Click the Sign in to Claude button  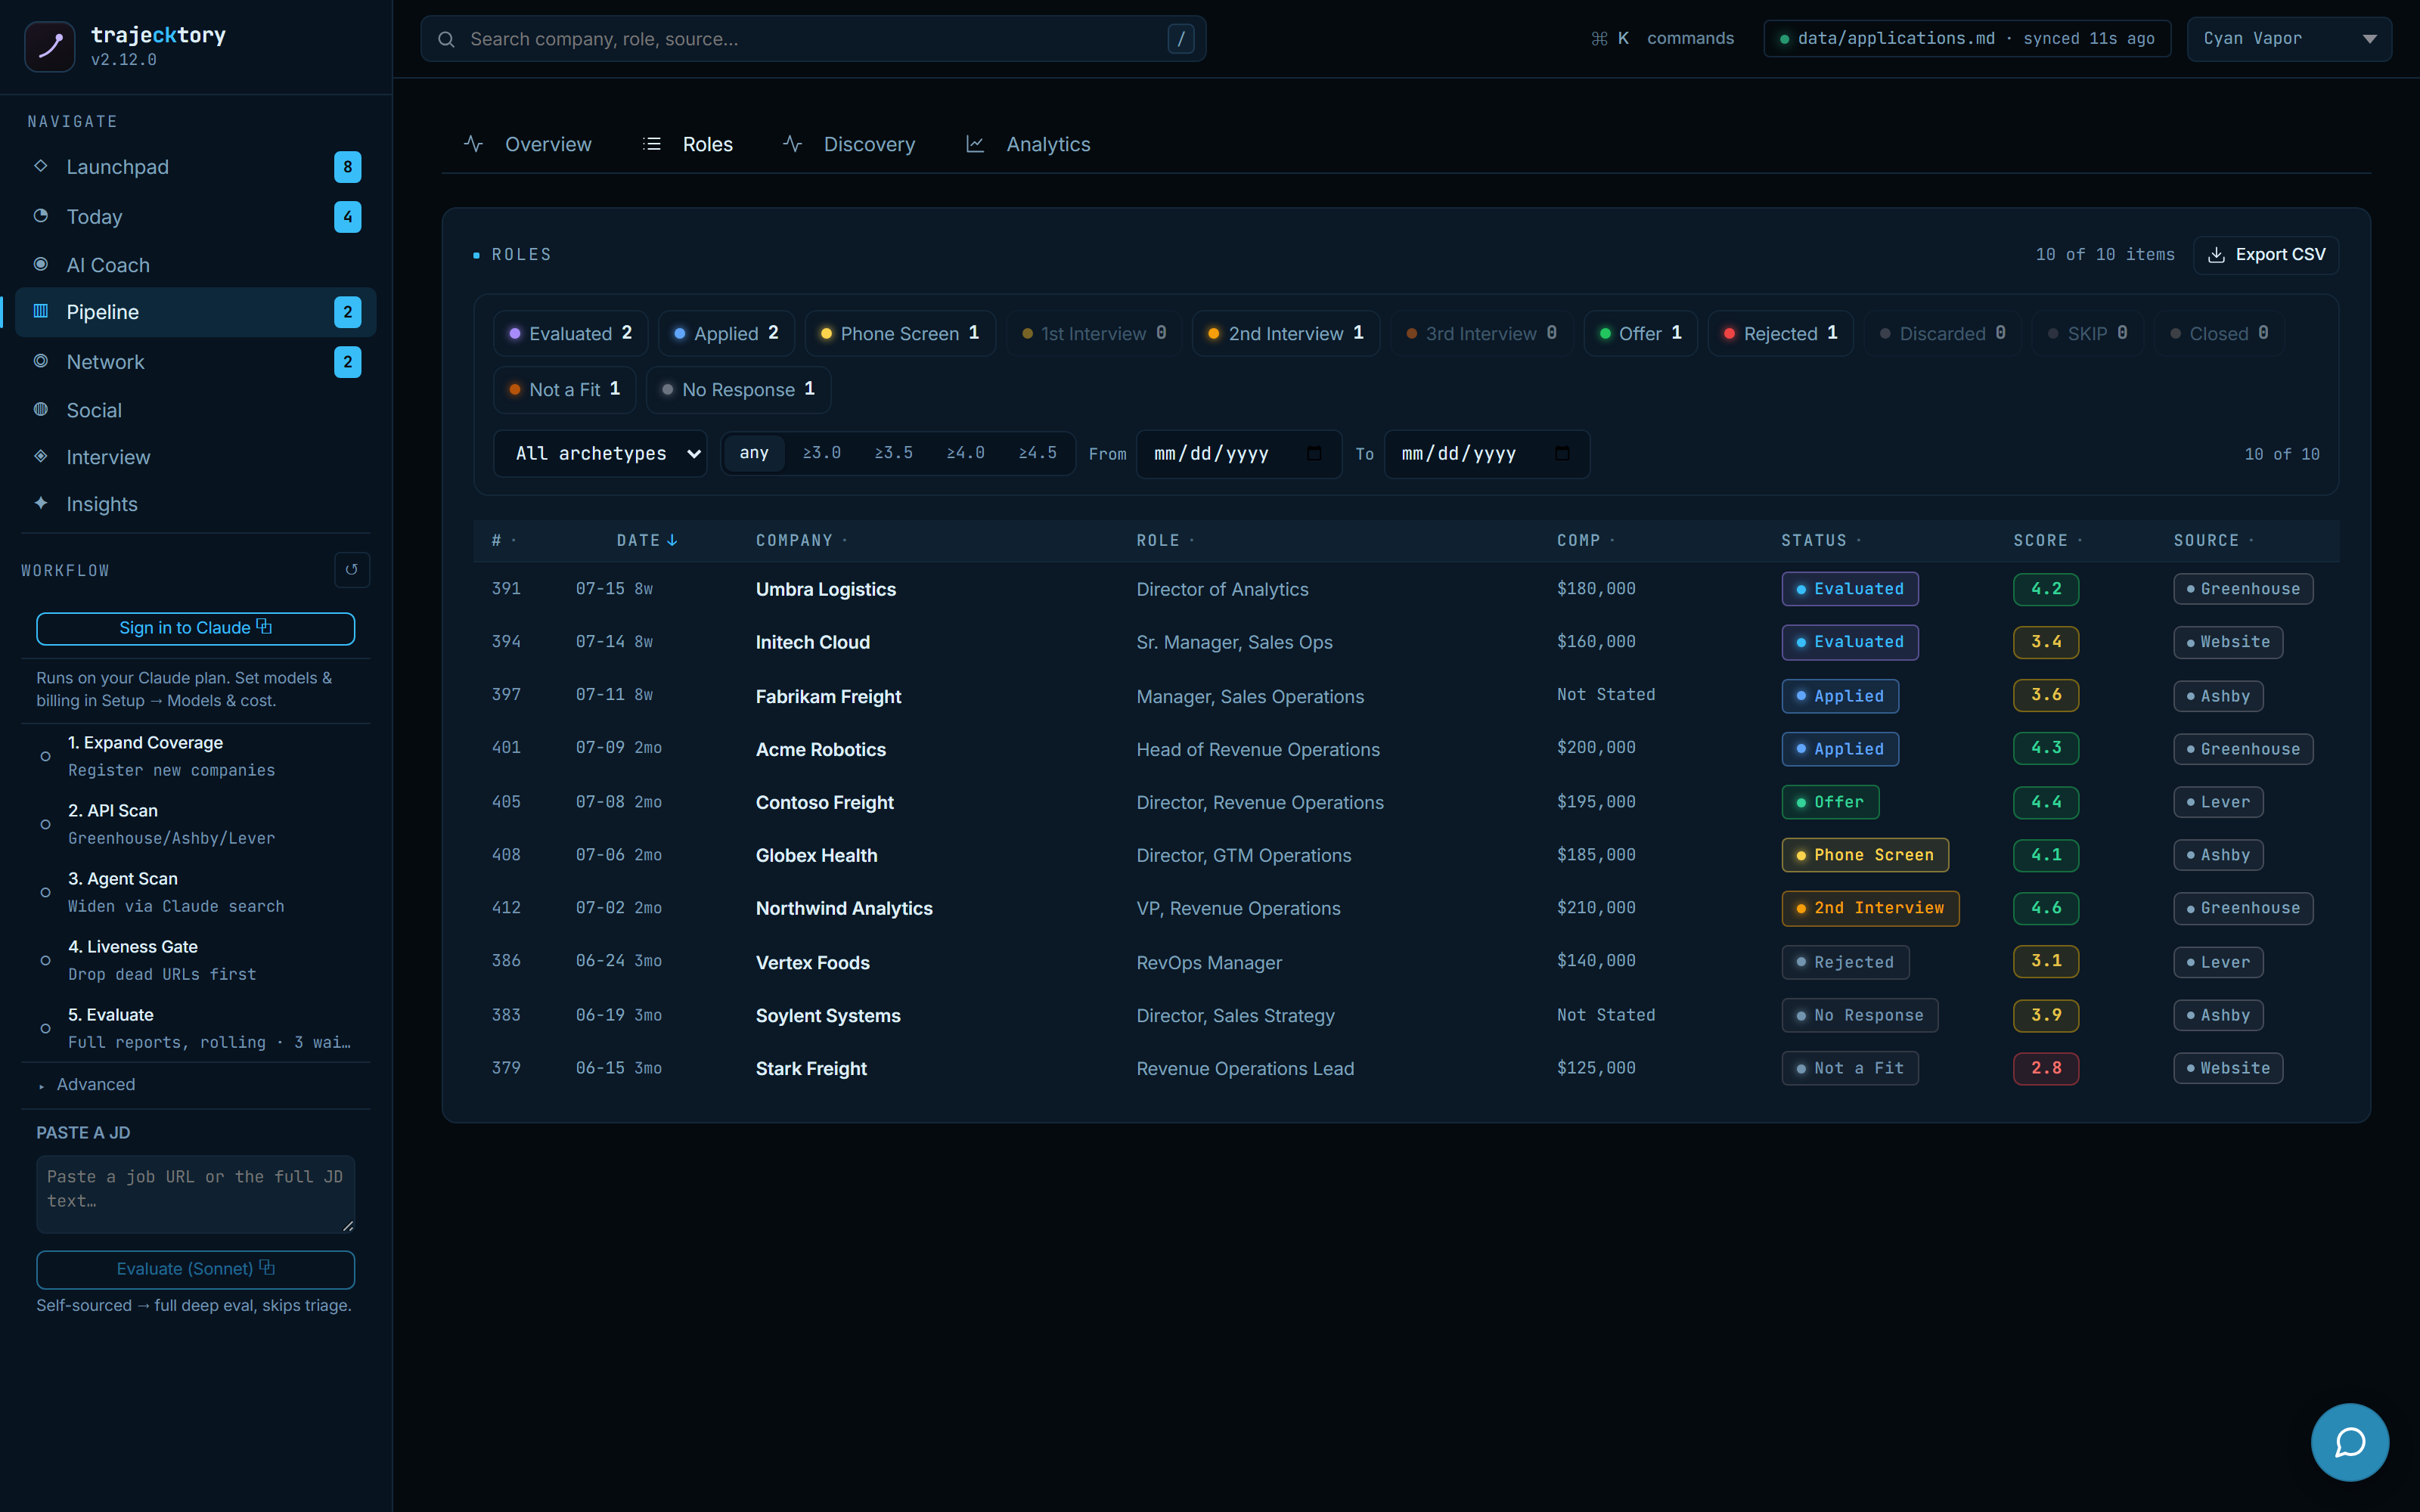pyautogui.click(x=195, y=628)
